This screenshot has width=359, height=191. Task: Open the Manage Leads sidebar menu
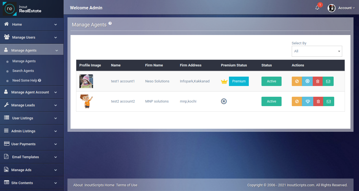(32, 105)
